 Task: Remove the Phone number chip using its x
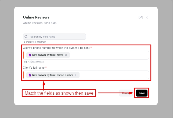pyautogui.click(x=76, y=75)
